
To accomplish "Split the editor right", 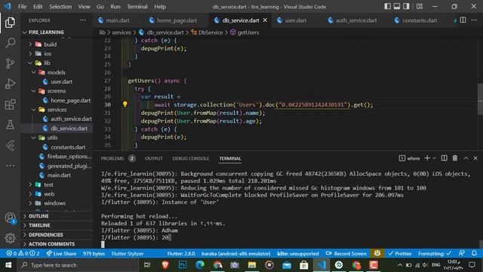I will [x=463, y=20].
